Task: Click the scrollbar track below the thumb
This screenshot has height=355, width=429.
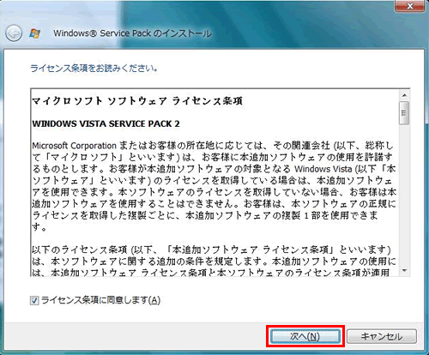Action: [x=404, y=195]
